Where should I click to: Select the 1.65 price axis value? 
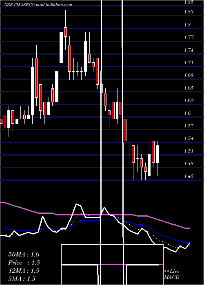[188, 88]
